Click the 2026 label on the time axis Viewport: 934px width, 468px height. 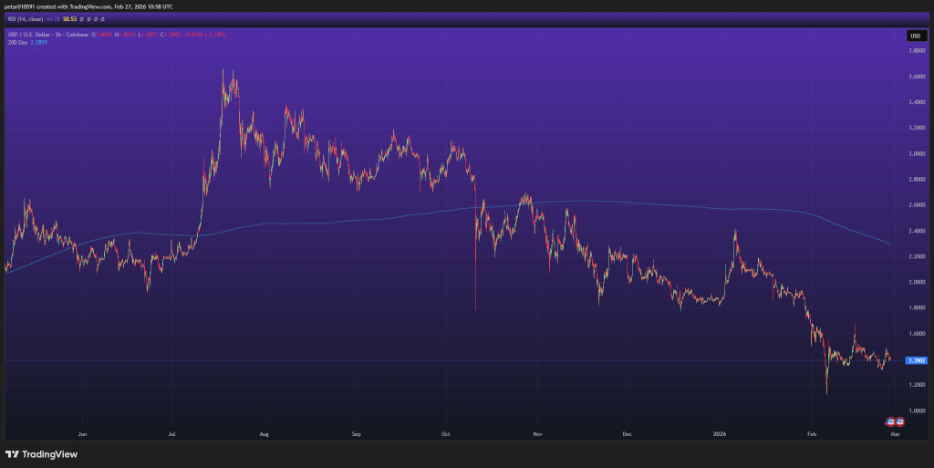(x=720, y=434)
